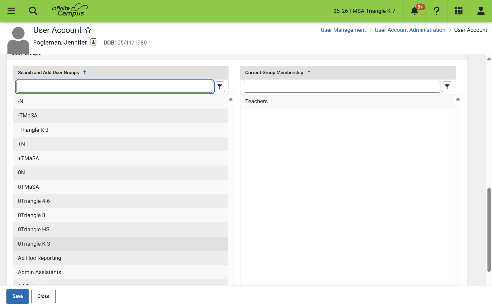Open Jennifer Fogleman's person card icon
Screen dimensions: 492x307
[94, 42]
